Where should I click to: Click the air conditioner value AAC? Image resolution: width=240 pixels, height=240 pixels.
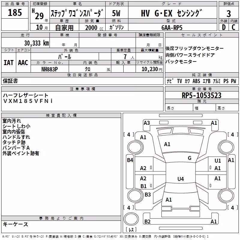[23, 63]
